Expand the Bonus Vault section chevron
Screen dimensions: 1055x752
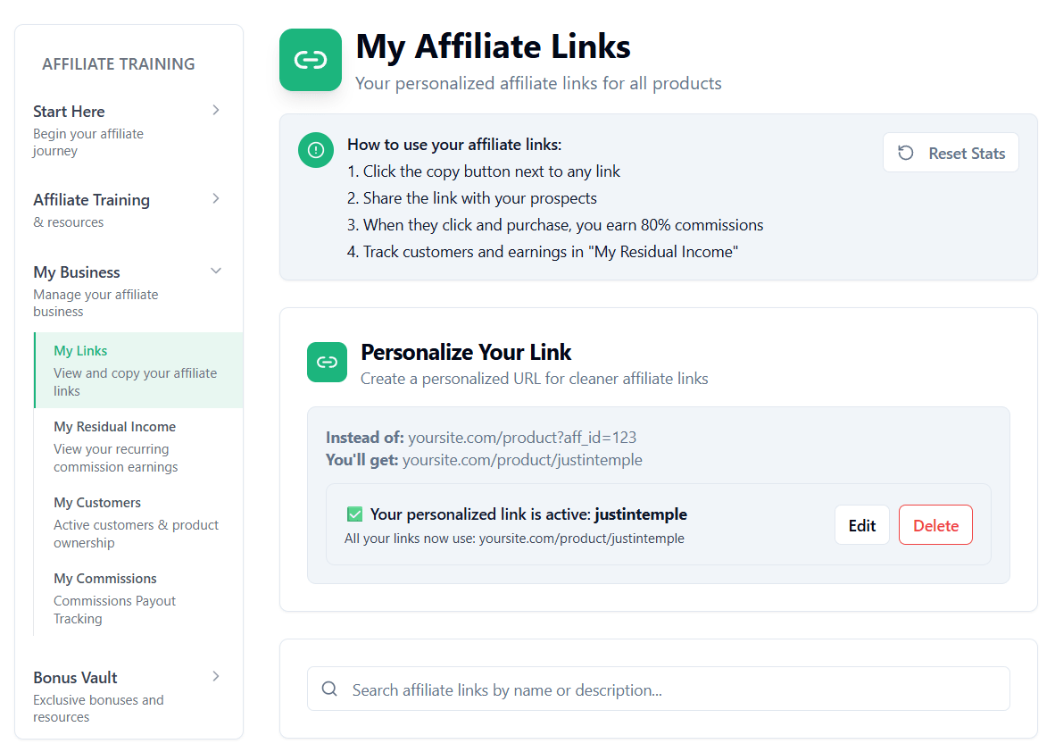(215, 676)
